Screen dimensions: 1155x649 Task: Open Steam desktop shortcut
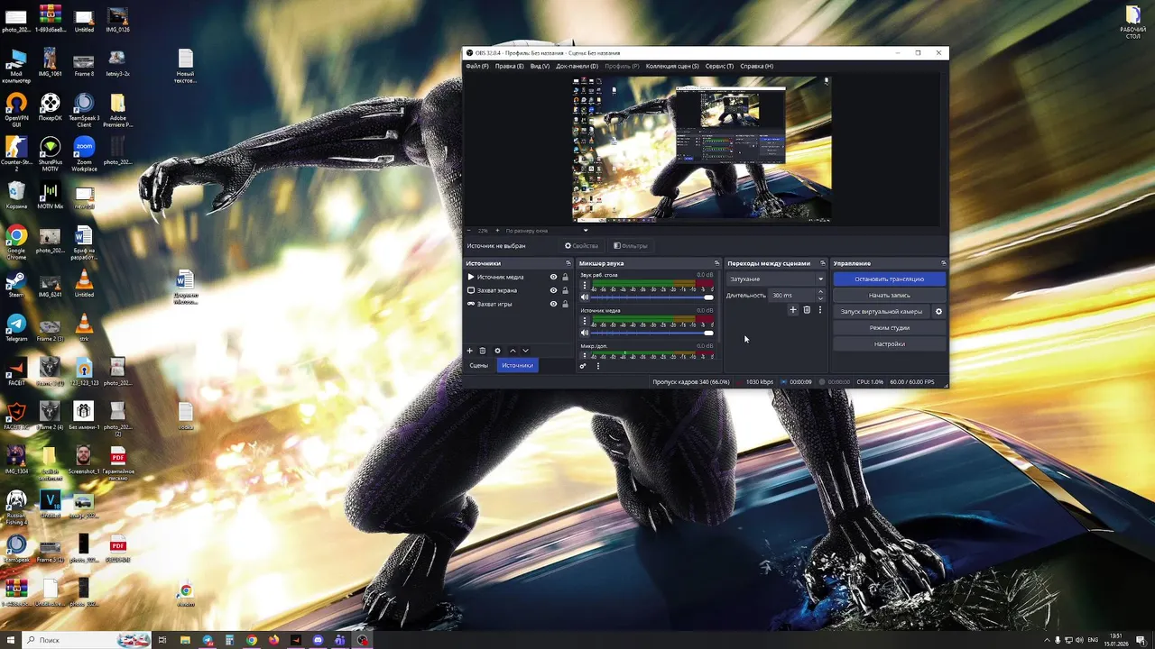tap(16, 285)
